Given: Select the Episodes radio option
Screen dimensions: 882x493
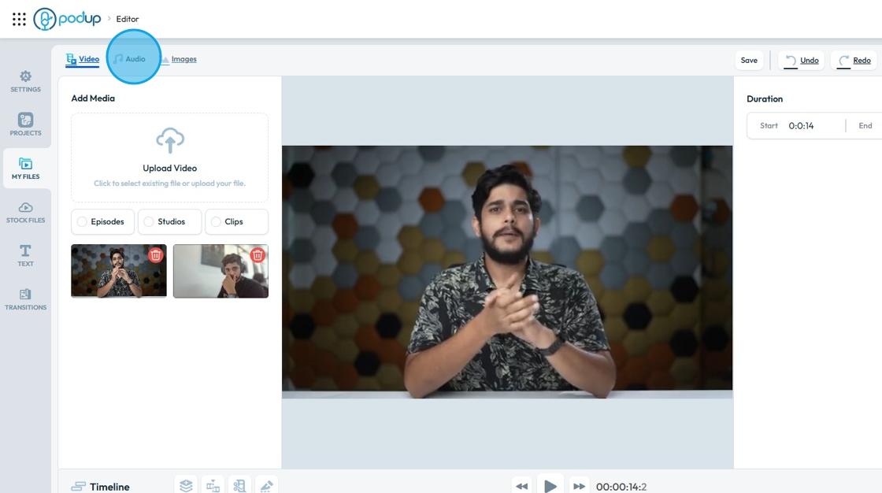Looking at the screenshot, I should pos(103,222).
